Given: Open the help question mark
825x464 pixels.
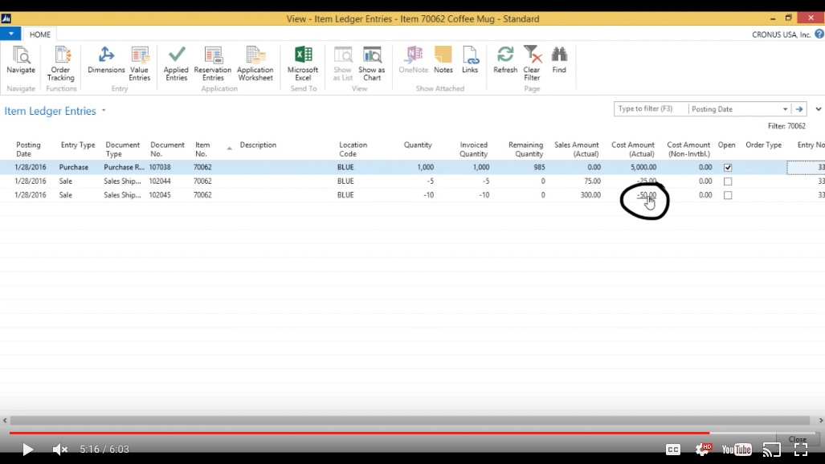Looking at the screenshot, I should coord(819,35).
